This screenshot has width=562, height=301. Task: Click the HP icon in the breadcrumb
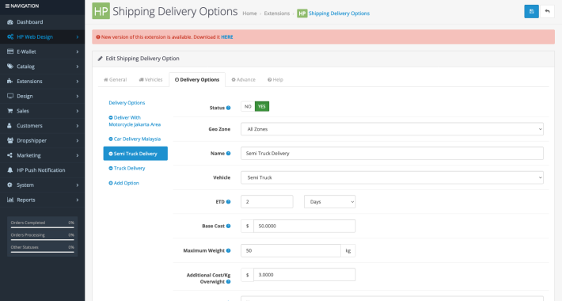tap(302, 13)
